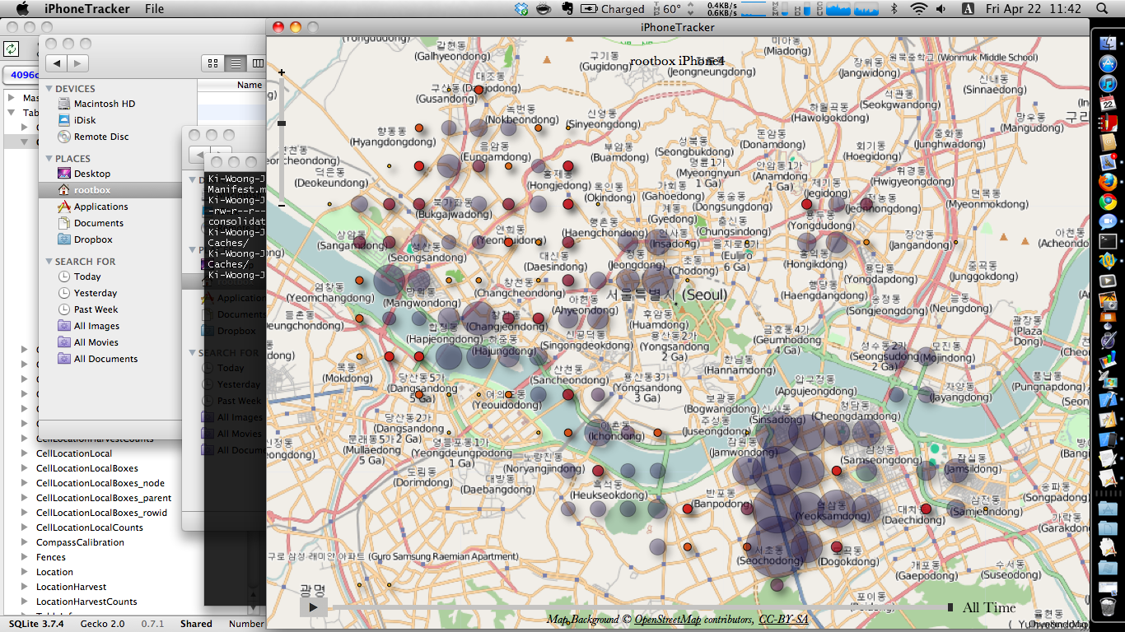Click the Finder forward arrow button
Viewport: 1125px width, 632px height.
[x=78, y=63]
